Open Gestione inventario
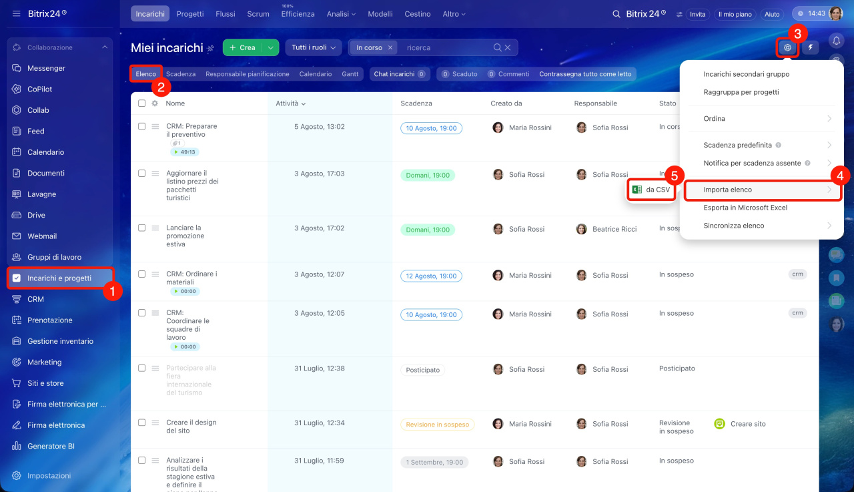The height and width of the screenshot is (492, 854). tap(59, 341)
